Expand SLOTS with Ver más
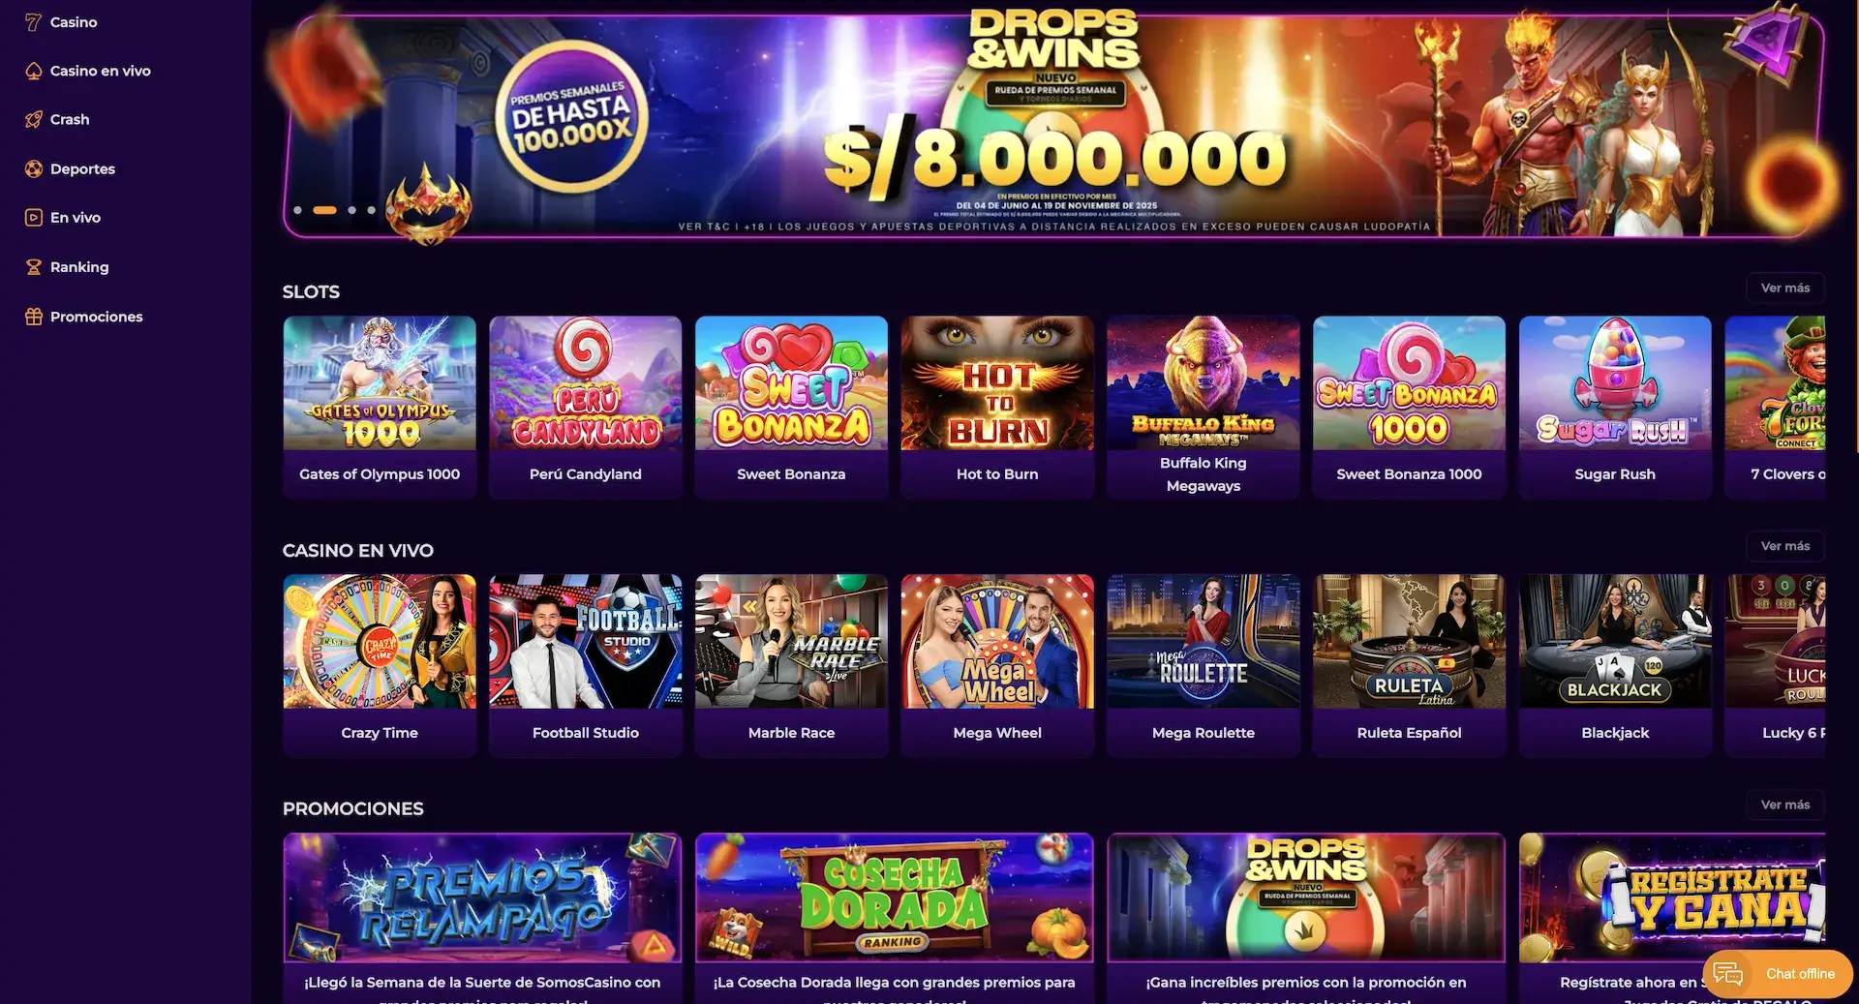 click(x=1785, y=288)
